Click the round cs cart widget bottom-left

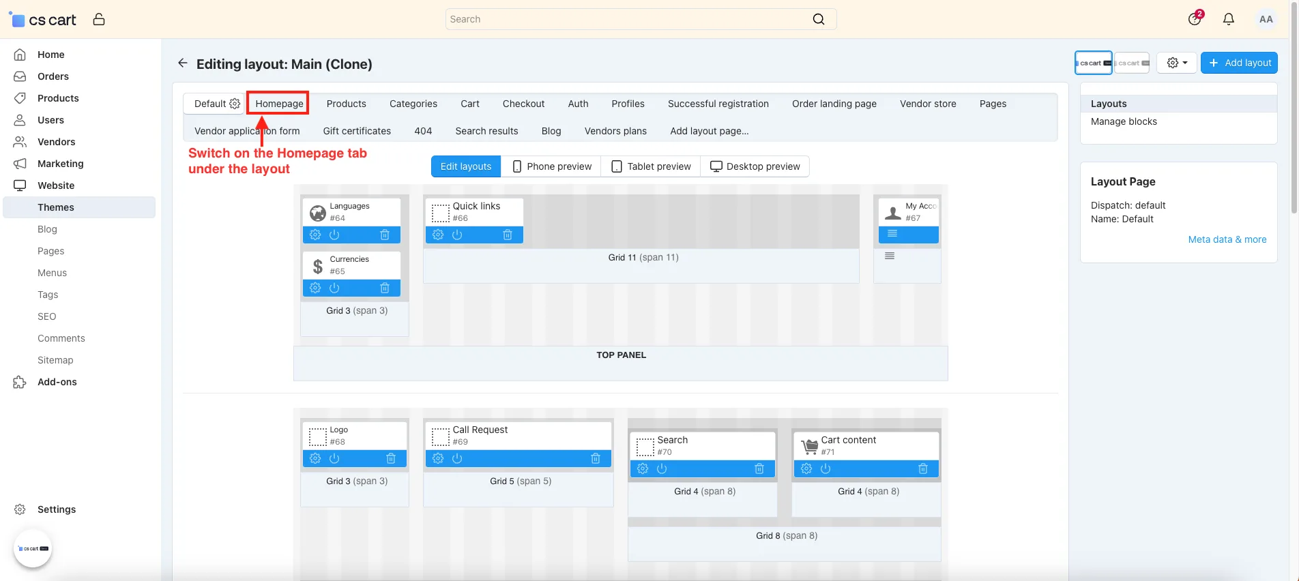(33, 548)
